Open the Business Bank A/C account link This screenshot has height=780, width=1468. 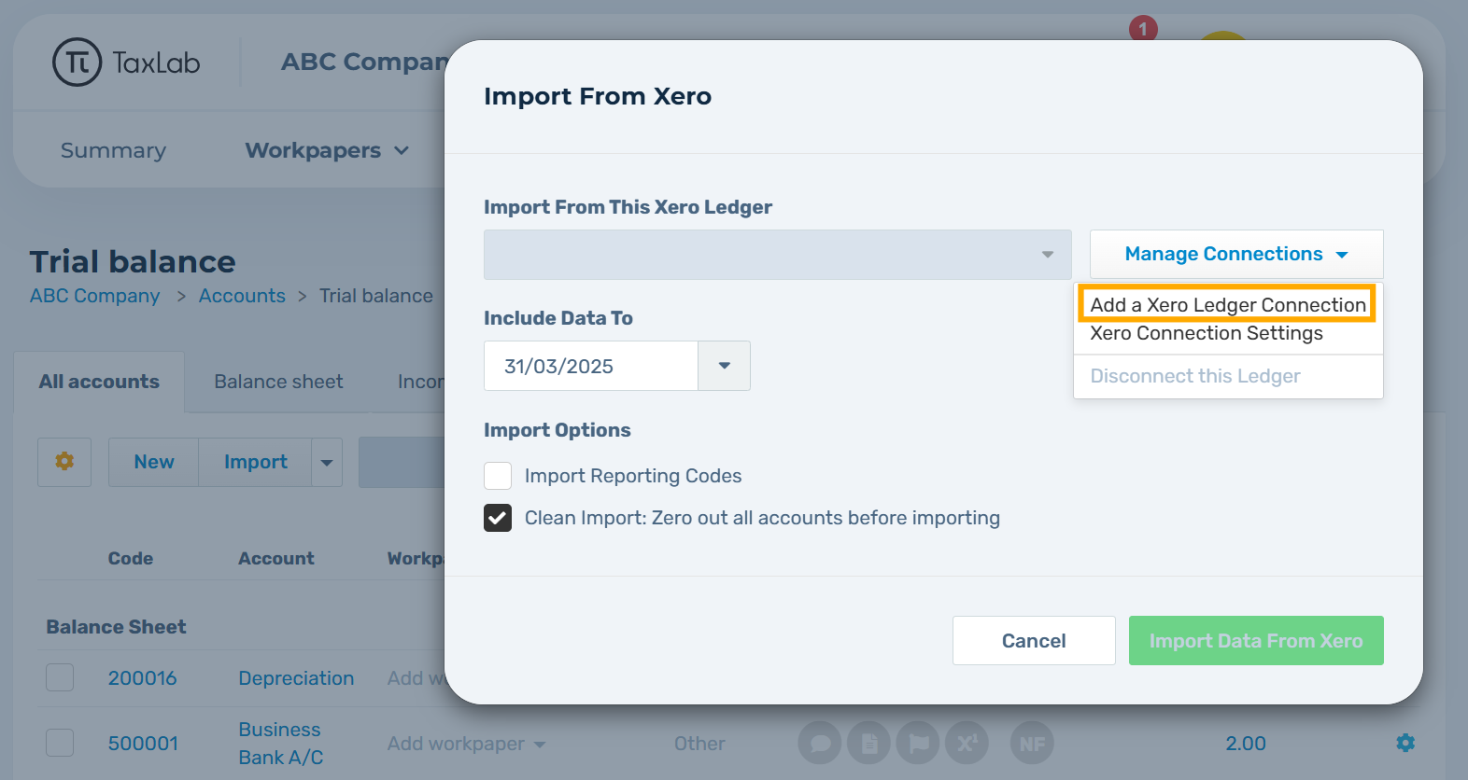tap(281, 744)
